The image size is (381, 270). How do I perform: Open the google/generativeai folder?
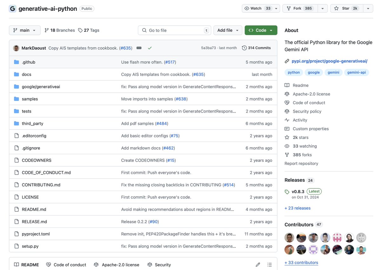[41, 87]
